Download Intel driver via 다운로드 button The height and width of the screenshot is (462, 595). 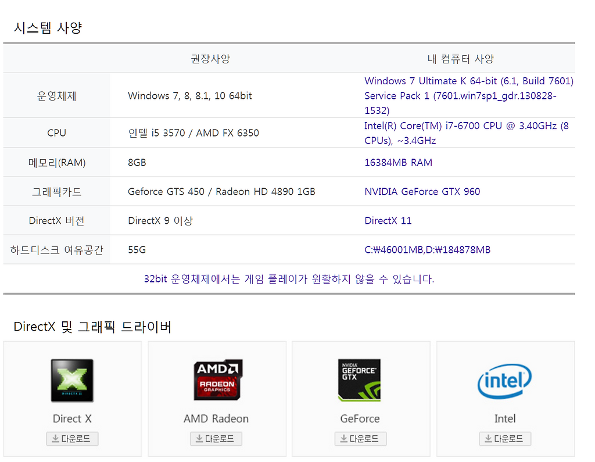(x=505, y=439)
